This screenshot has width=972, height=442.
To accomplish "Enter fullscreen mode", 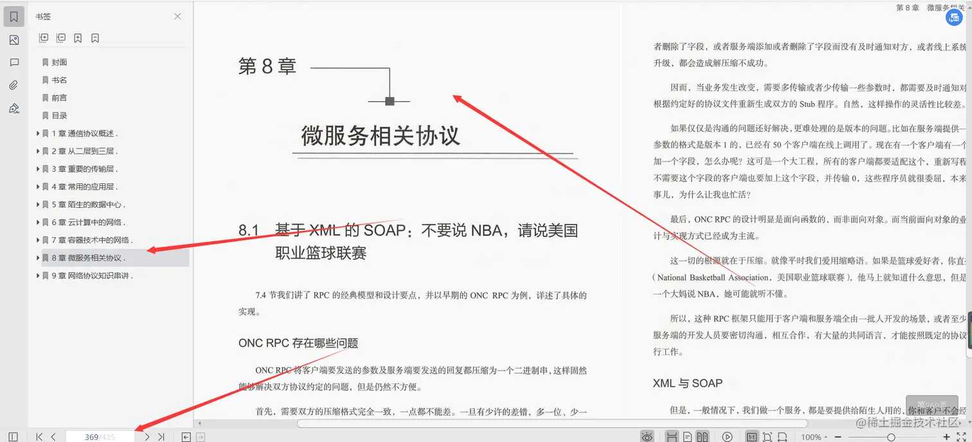I will tap(961, 437).
